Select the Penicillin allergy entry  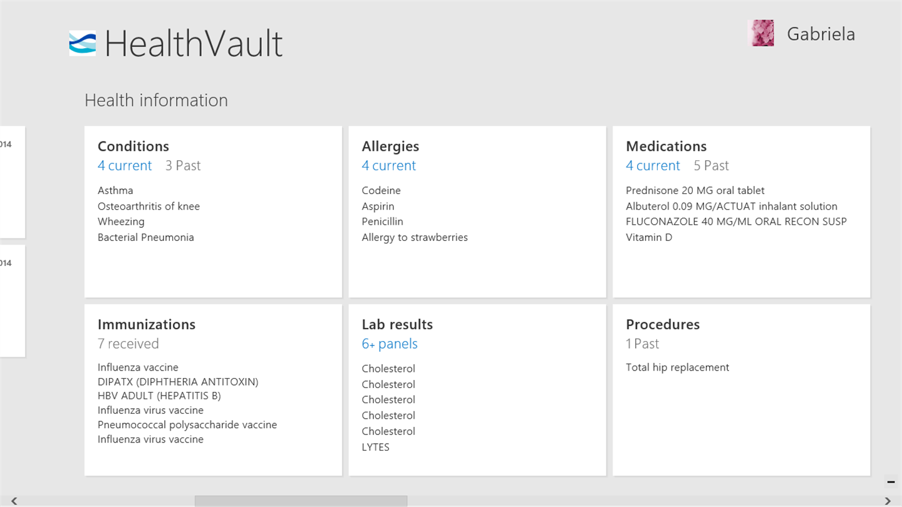click(x=382, y=222)
